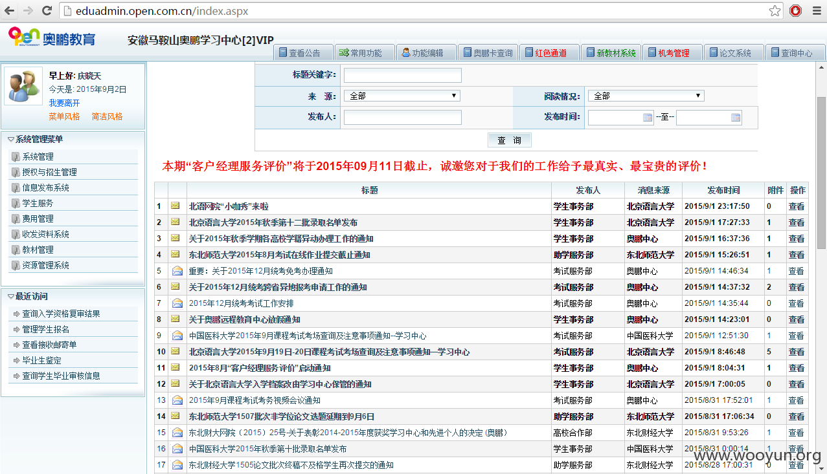Open calendar picker for end date
Screen dimensions: 827x474
click(736, 118)
